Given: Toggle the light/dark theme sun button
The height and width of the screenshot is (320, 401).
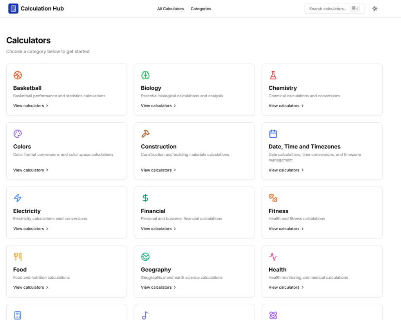Looking at the screenshot, I should click(x=375, y=9).
